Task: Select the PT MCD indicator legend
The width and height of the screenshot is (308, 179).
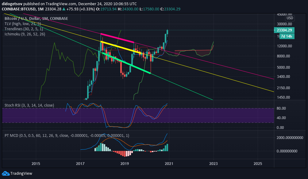Action: [x=67, y=135]
